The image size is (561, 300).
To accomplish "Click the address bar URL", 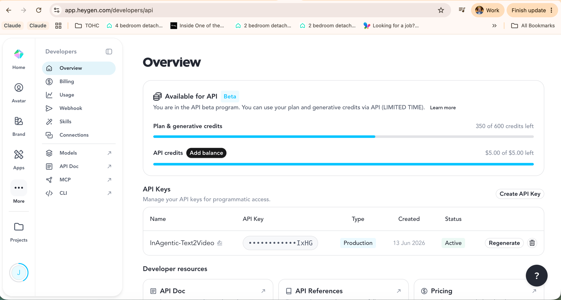I will pyautogui.click(x=109, y=10).
